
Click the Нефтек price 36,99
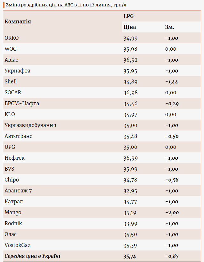[130, 158]
